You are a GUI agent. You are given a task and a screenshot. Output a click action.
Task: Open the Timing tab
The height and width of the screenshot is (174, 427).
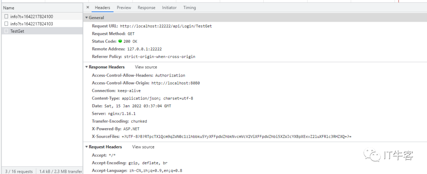pos(189,7)
